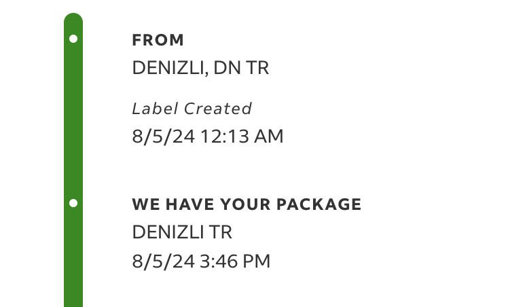Screen dimensions: 508x307
Task: Click the words WE HAVE in the heading
Action: click(x=162, y=204)
